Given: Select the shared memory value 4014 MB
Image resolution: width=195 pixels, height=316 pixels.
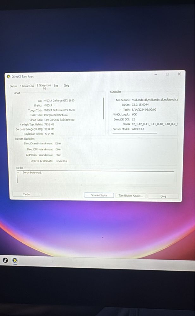Looking at the screenshot, I should [49, 134].
